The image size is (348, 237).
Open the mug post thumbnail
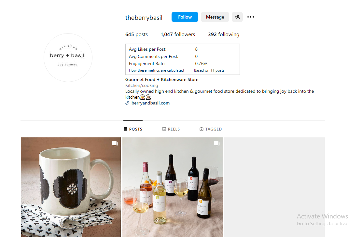pyautogui.click(x=70, y=187)
